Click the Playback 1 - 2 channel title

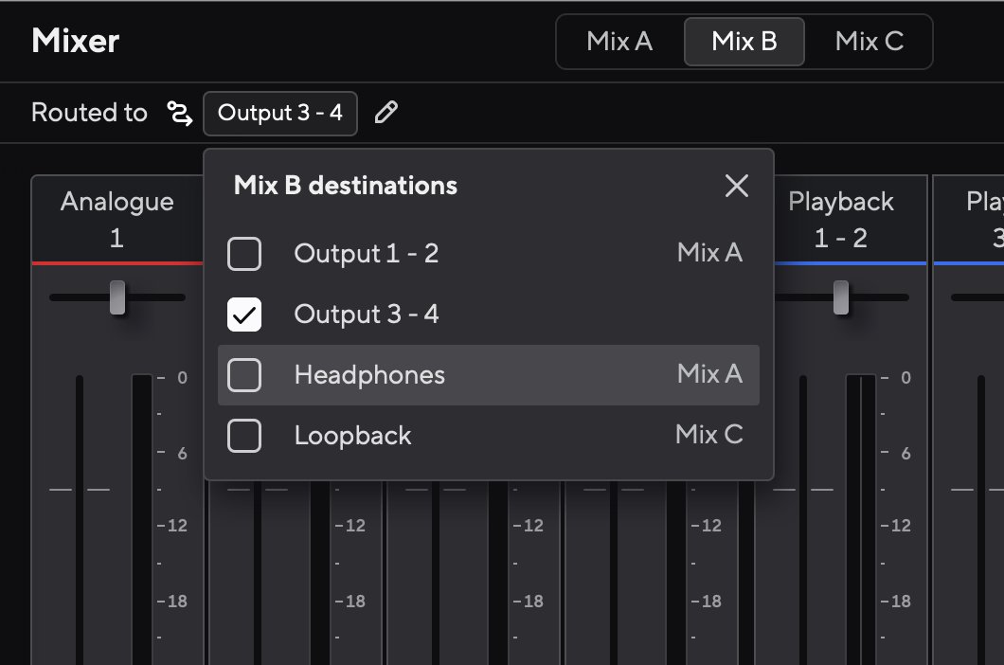click(x=841, y=219)
